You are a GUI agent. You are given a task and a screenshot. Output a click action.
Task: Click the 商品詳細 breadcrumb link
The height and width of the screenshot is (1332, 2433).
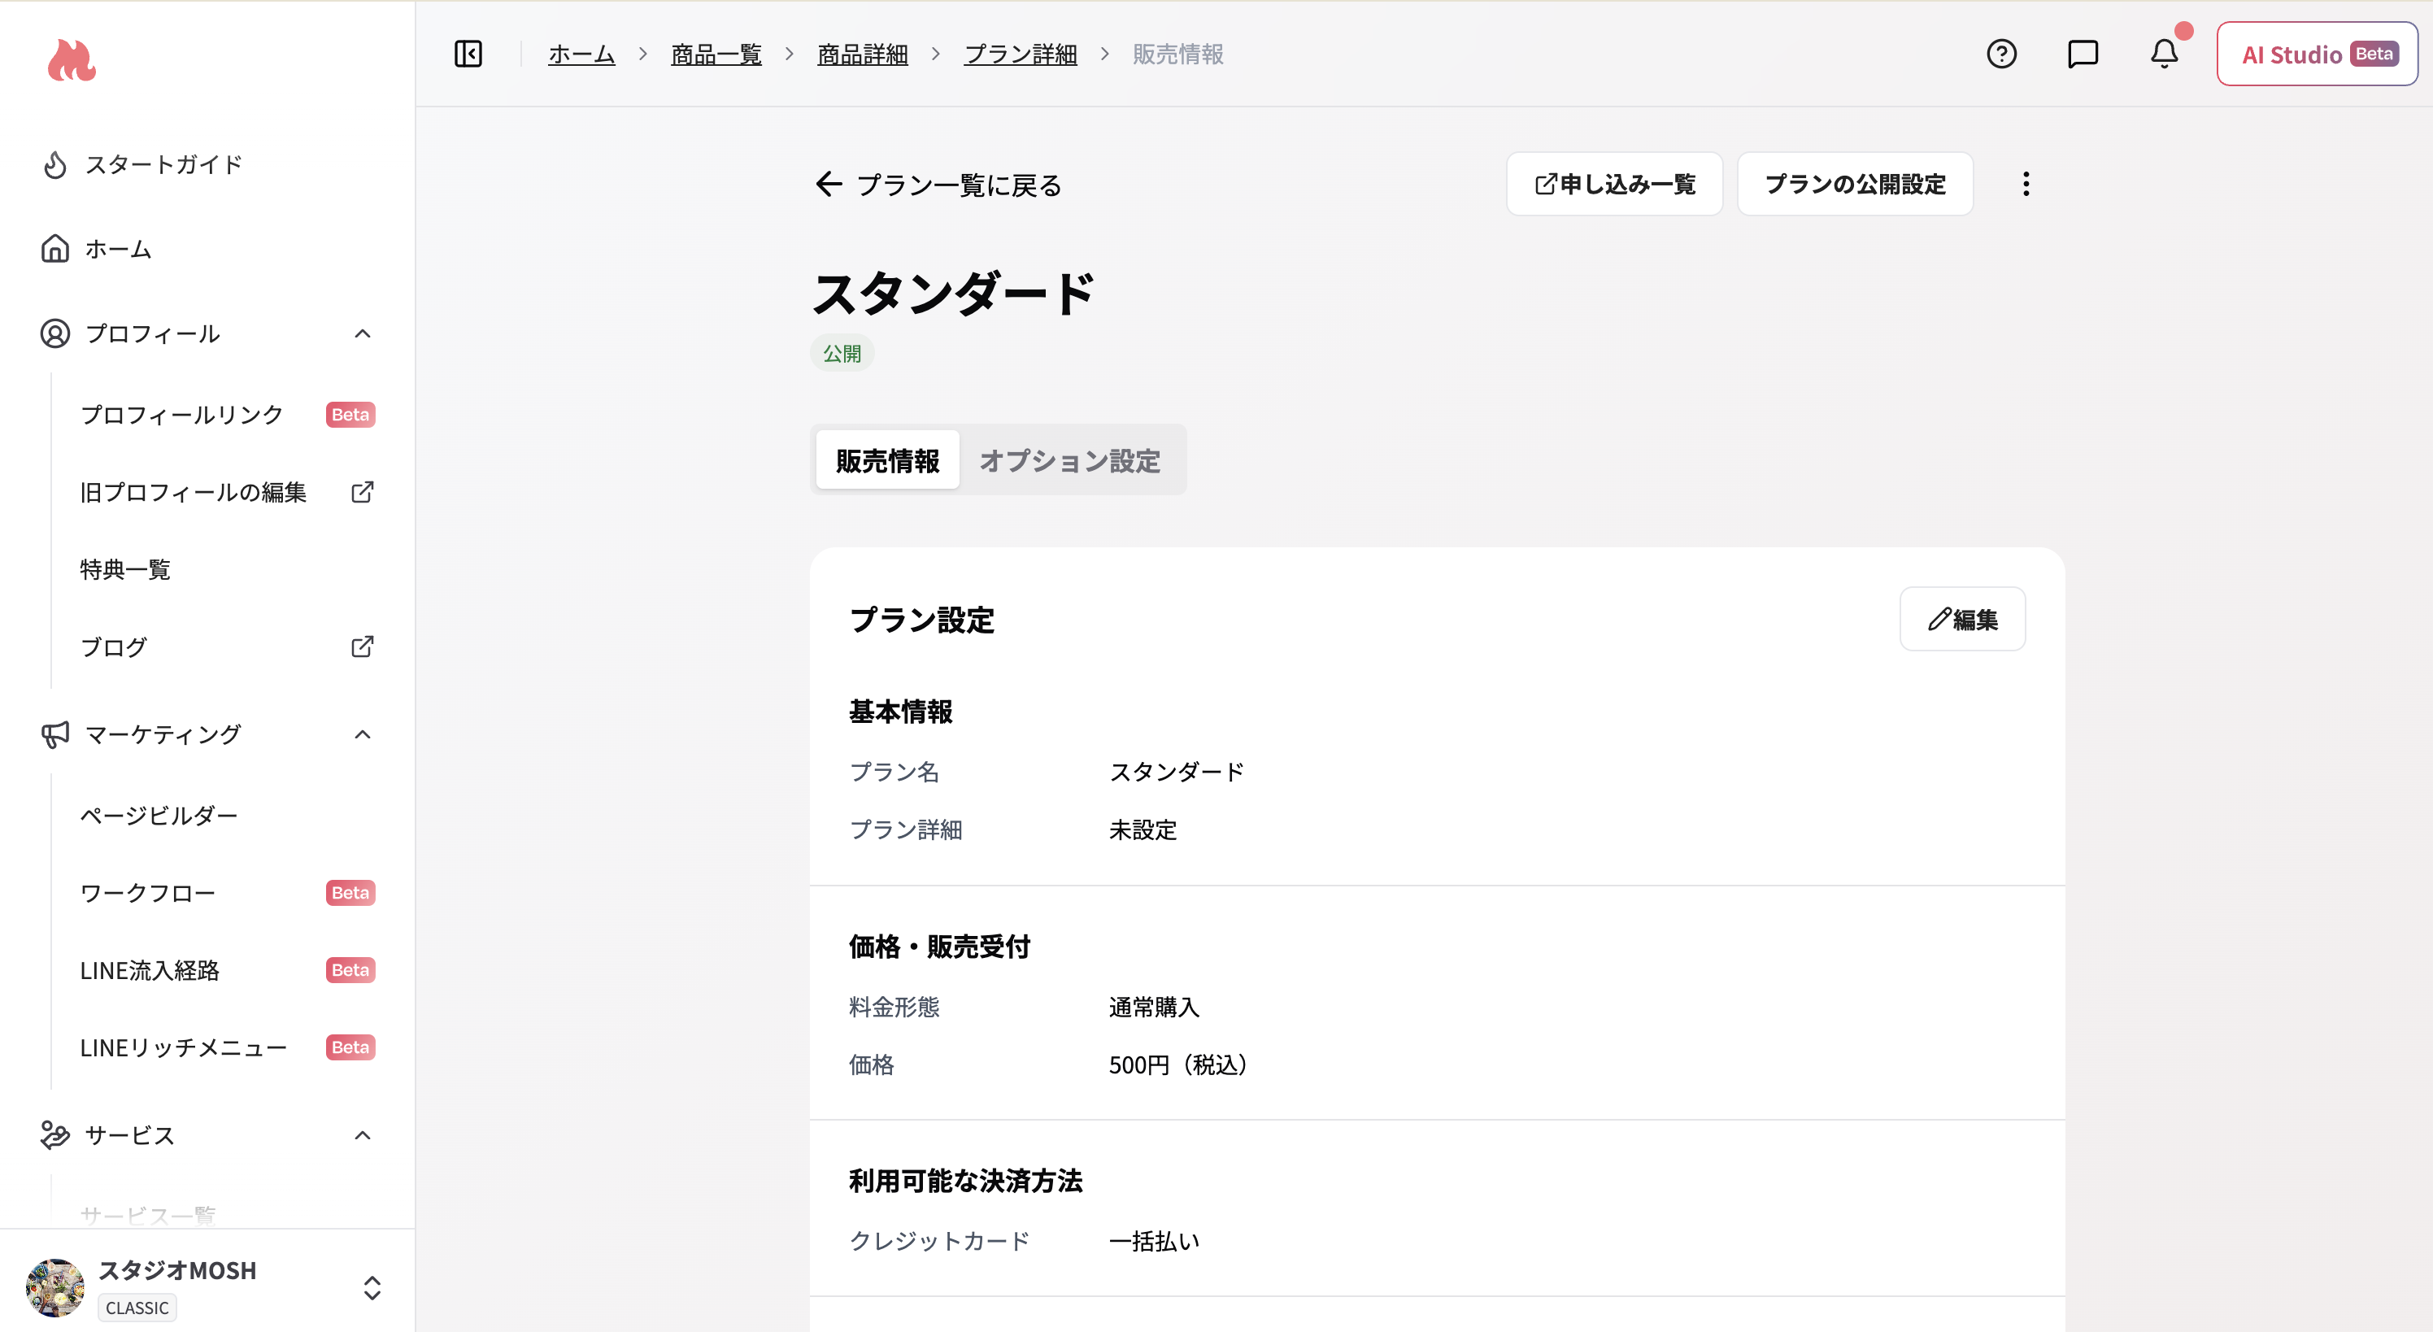coord(862,54)
